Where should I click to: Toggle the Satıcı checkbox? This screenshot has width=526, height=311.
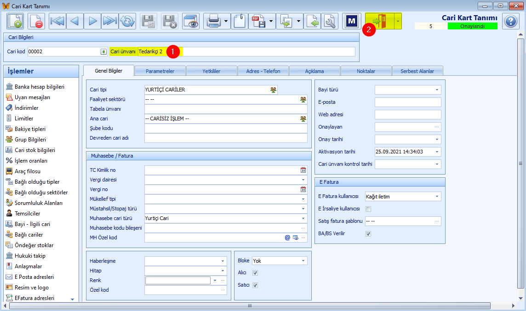[255, 285]
